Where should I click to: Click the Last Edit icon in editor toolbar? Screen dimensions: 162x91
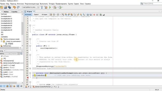point(51,15)
